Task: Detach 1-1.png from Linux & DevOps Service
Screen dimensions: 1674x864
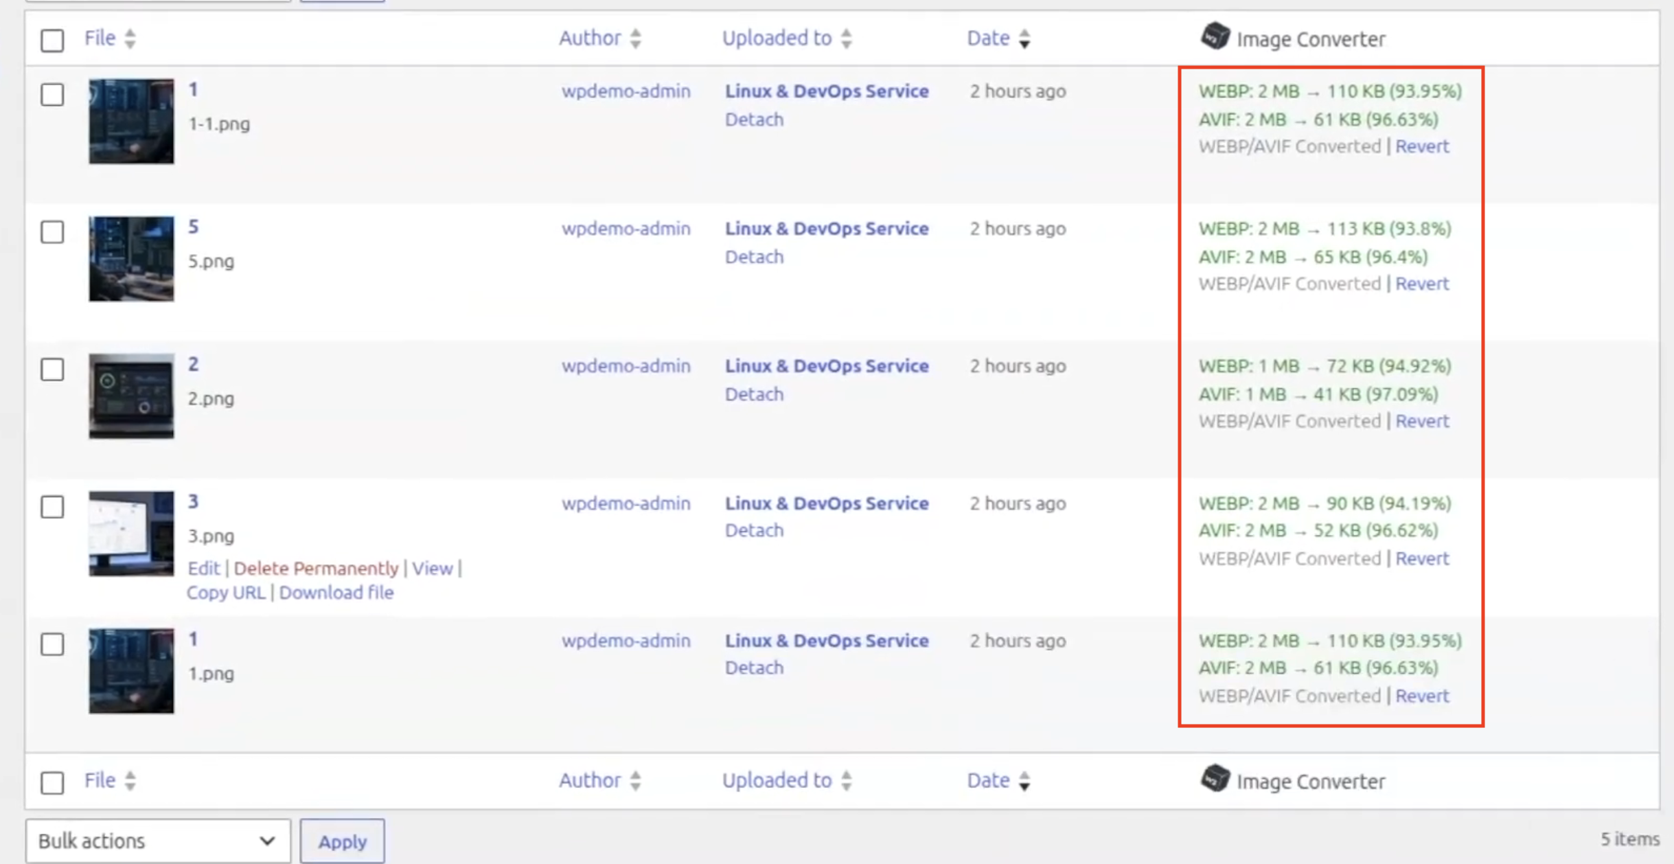Action: 754,120
